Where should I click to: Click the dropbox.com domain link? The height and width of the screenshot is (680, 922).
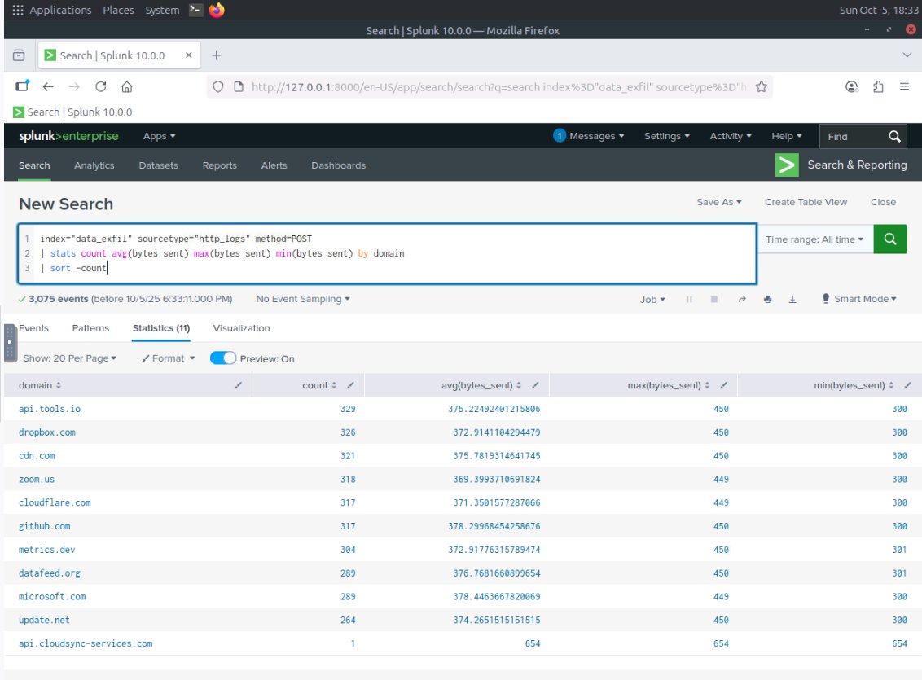(47, 432)
